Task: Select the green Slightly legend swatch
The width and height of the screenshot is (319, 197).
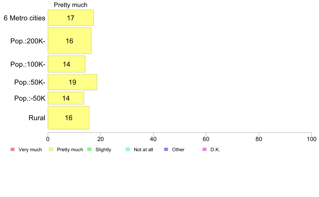Action: [89, 150]
